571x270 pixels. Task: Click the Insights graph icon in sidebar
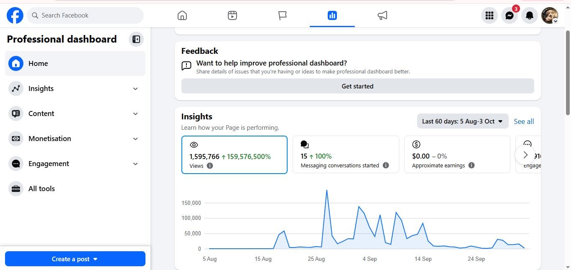[x=16, y=88]
